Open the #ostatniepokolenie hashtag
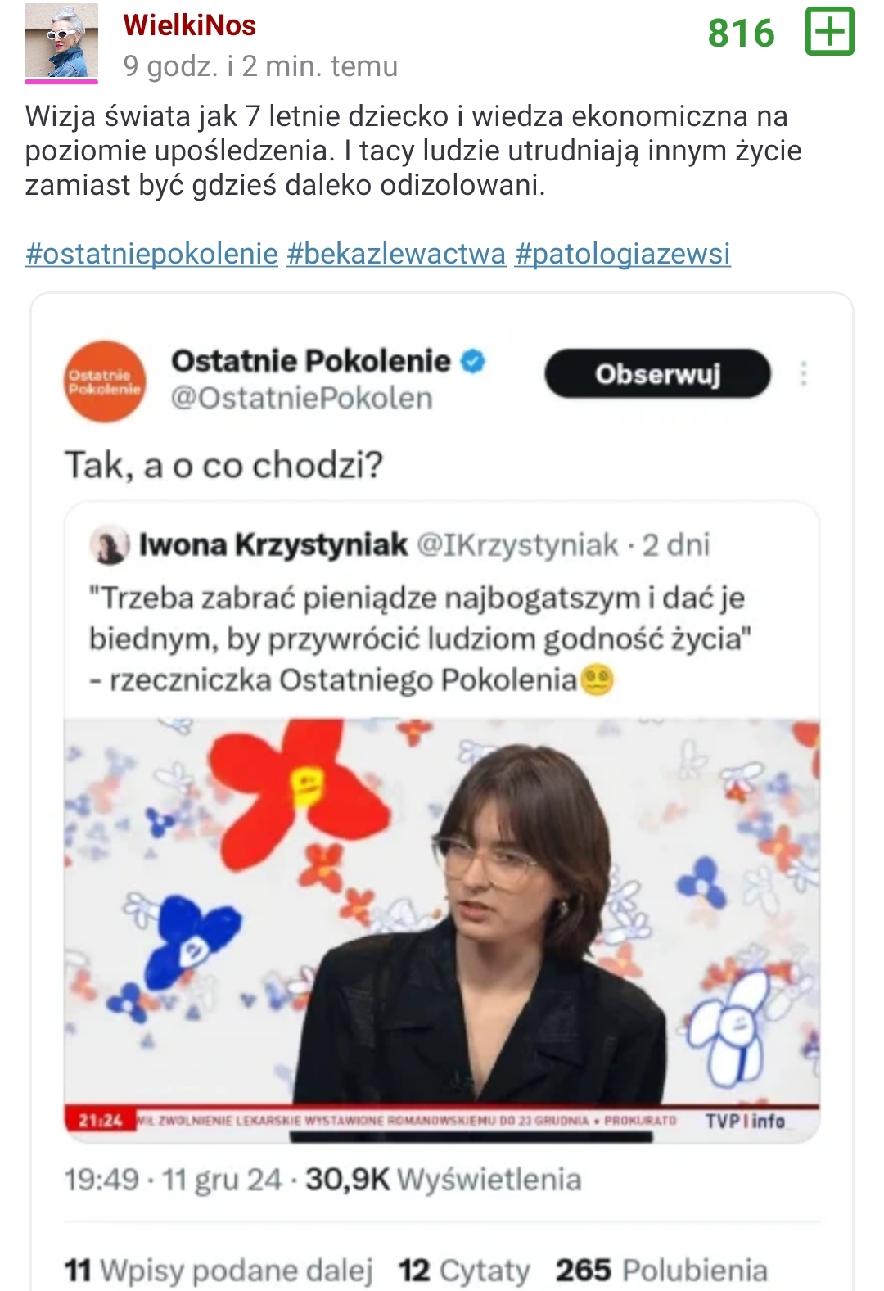Screen dimensions: 884x1291 pos(151,254)
